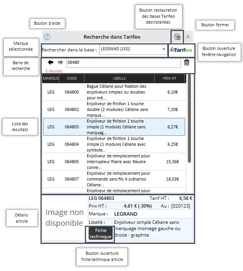
Task: Click the Libellé description Enjoliveur simple Céliane
Action: point(147,228)
